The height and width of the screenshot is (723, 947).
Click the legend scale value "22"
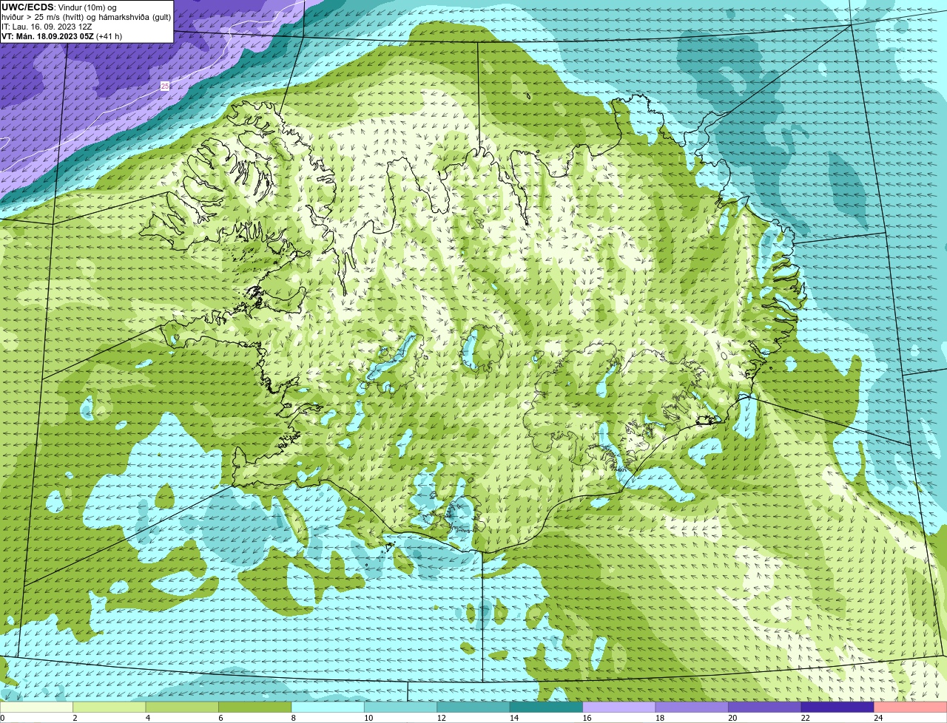coord(805,718)
